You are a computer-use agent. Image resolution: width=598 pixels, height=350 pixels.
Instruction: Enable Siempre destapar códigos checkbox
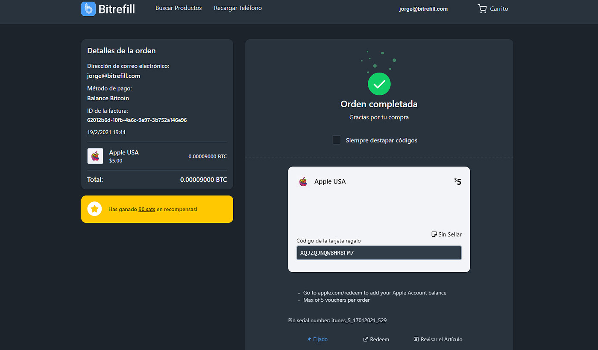[337, 140]
